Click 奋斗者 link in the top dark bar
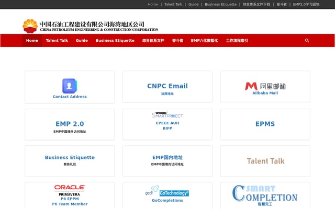The height and width of the screenshot is (209, 335). (282, 4)
